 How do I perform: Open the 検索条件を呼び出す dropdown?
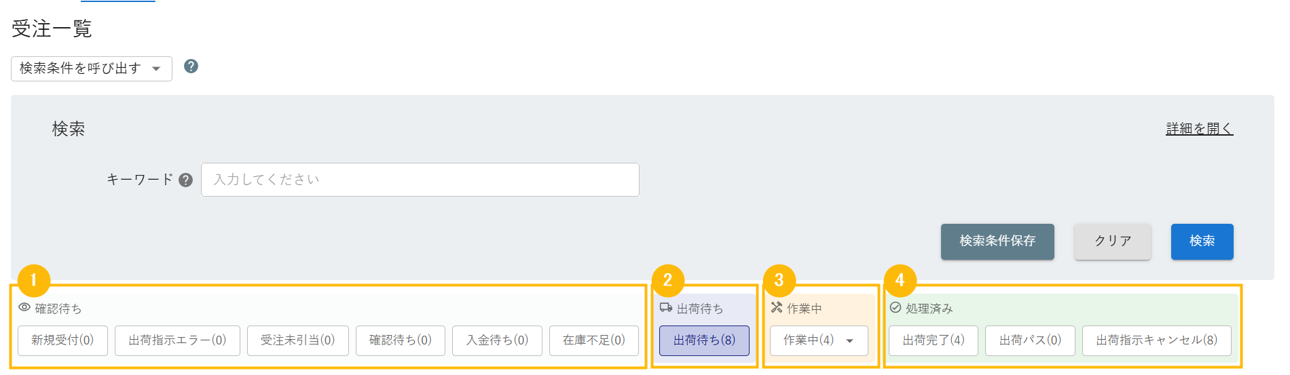(91, 68)
